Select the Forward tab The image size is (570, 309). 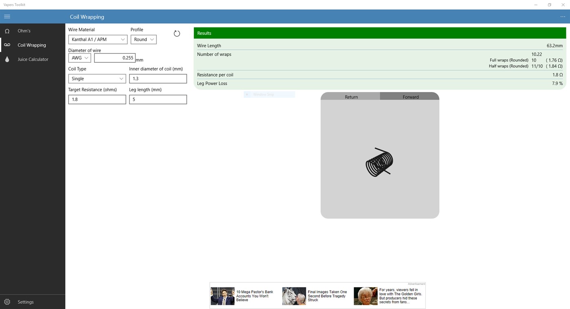[410, 97]
